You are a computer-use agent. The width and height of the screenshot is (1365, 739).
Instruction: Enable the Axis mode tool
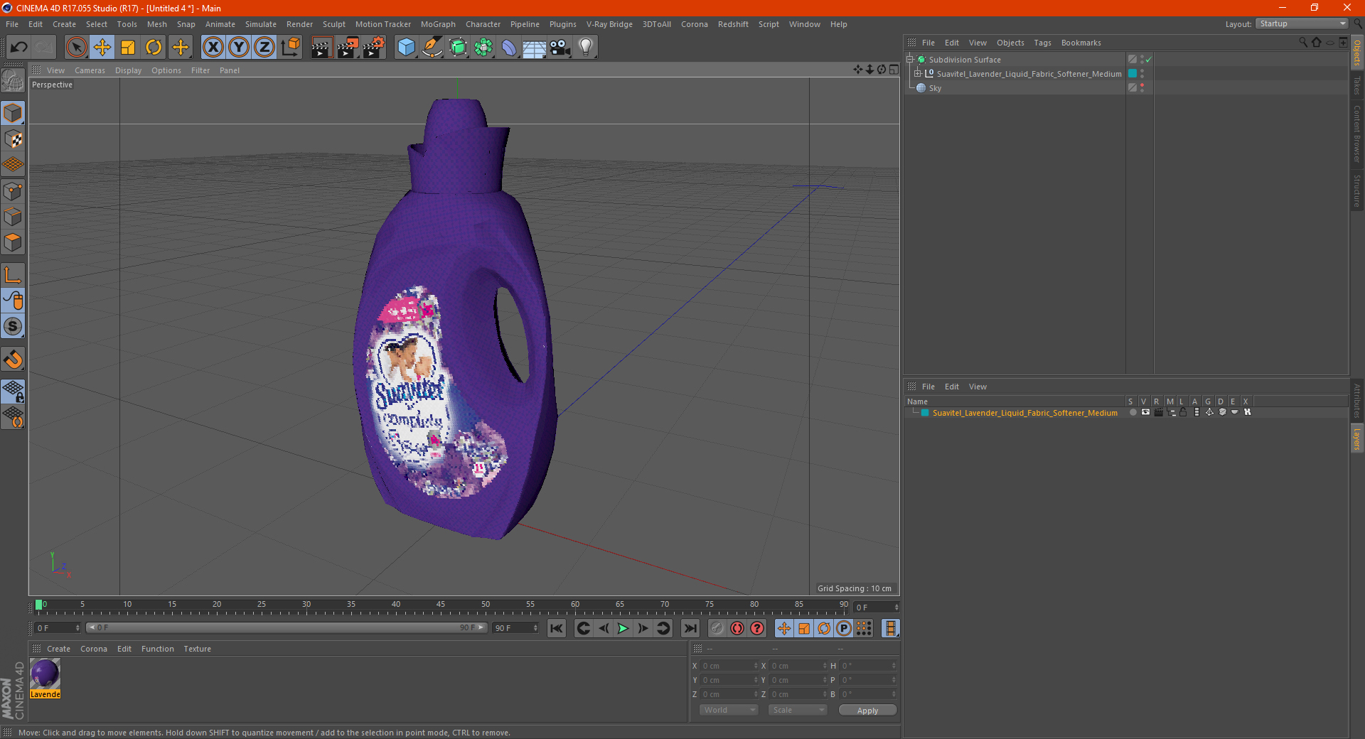pyautogui.click(x=13, y=275)
